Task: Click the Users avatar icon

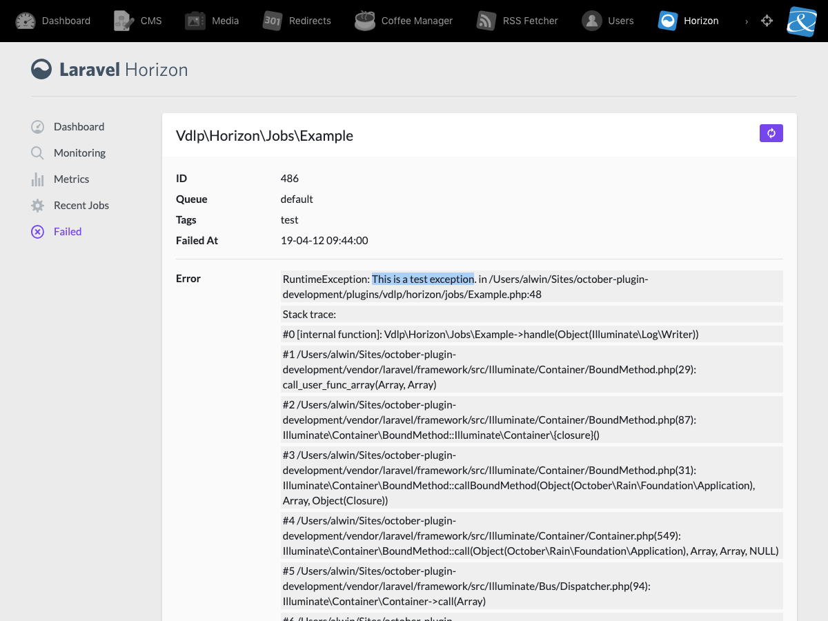Action: point(591,21)
